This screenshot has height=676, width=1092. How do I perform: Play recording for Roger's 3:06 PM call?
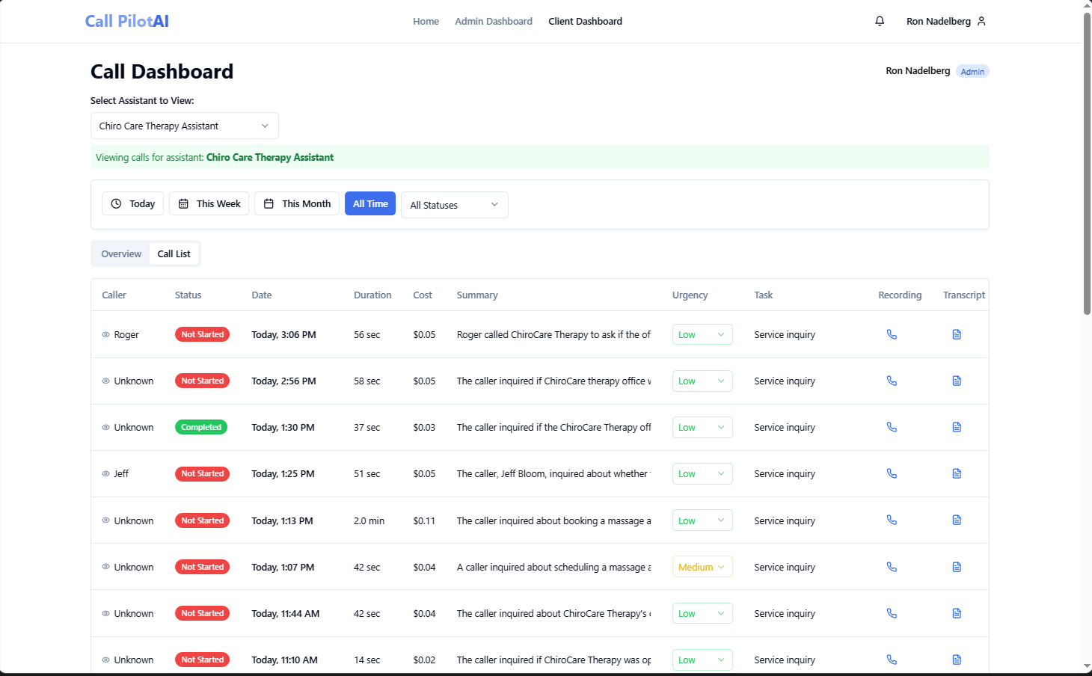tap(892, 334)
